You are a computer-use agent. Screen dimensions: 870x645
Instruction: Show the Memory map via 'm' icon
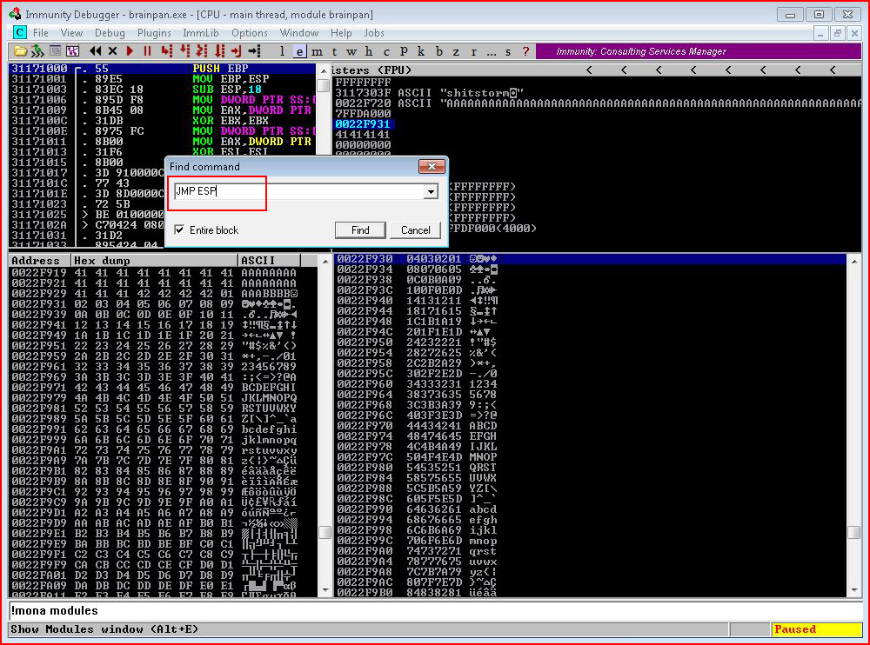(x=317, y=51)
